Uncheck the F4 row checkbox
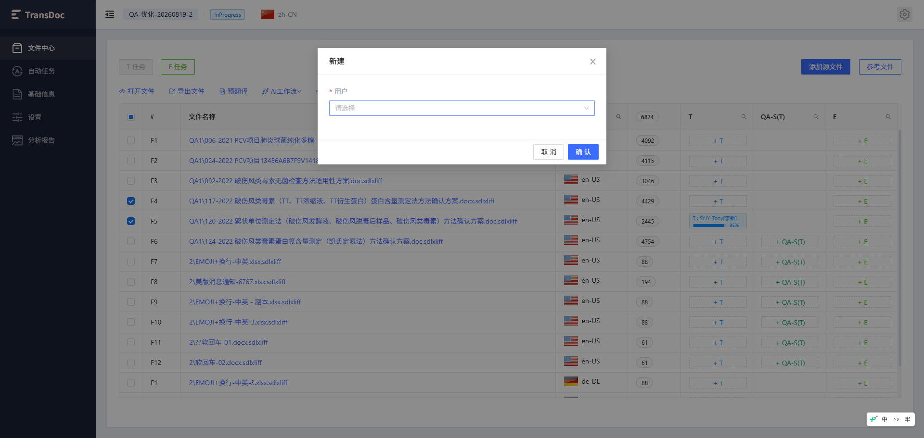 [x=131, y=201]
